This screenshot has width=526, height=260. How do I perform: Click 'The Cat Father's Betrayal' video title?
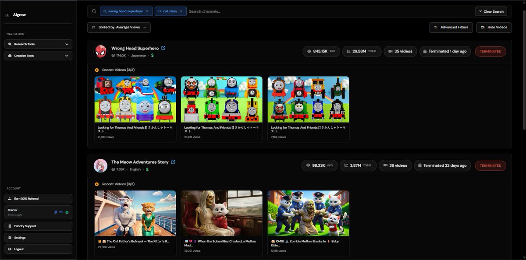coord(134,241)
